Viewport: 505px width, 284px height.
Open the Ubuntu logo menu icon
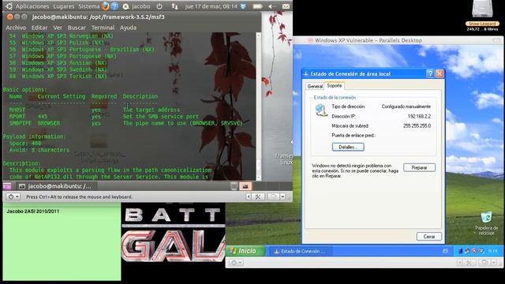pos(9,6)
